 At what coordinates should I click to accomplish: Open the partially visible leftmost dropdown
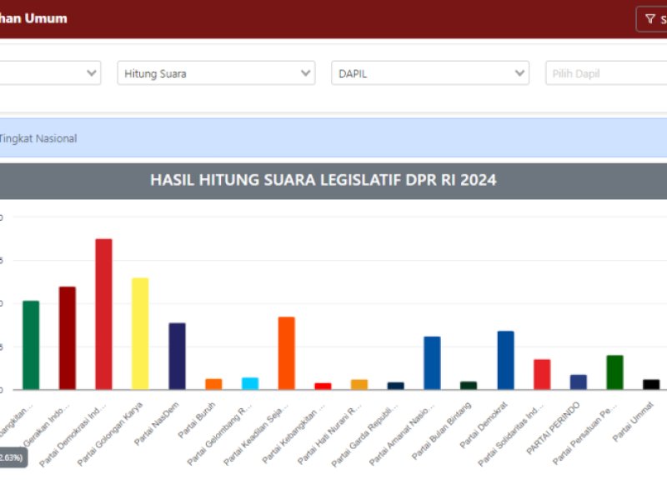point(50,73)
